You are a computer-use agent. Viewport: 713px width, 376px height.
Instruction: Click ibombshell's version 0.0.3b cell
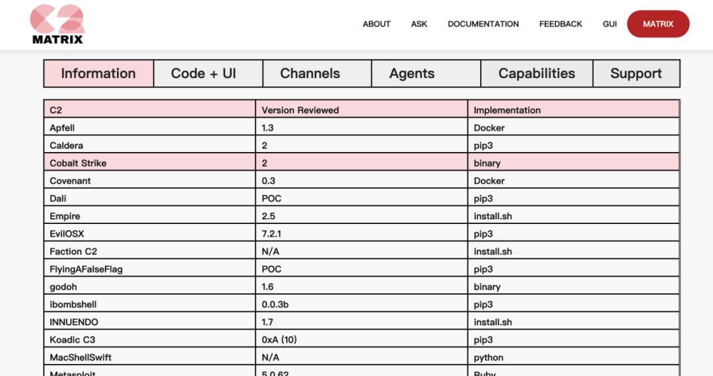(x=362, y=304)
